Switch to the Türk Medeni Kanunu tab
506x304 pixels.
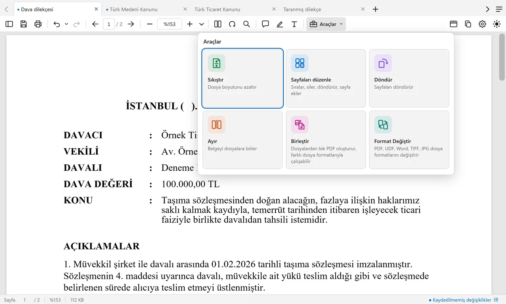click(146, 9)
